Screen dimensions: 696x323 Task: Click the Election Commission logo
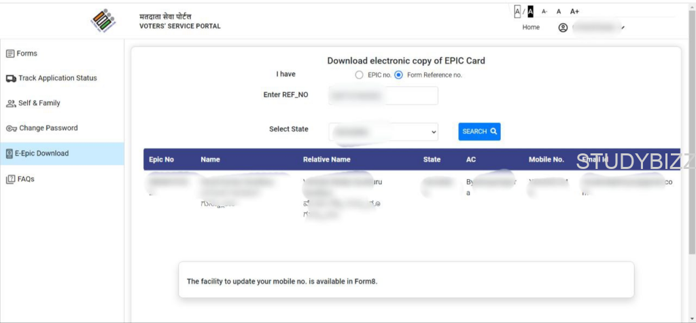pyautogui.click(x=103, y=21)
